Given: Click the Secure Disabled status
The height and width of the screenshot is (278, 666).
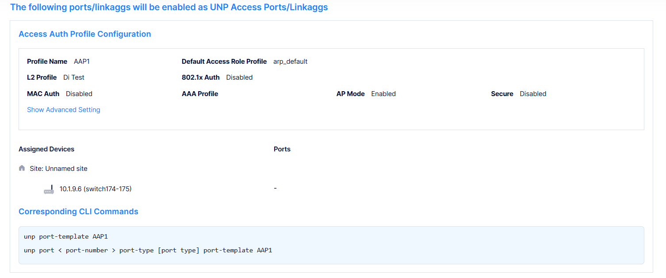Looking at the screenshot, I should (532, 93).
